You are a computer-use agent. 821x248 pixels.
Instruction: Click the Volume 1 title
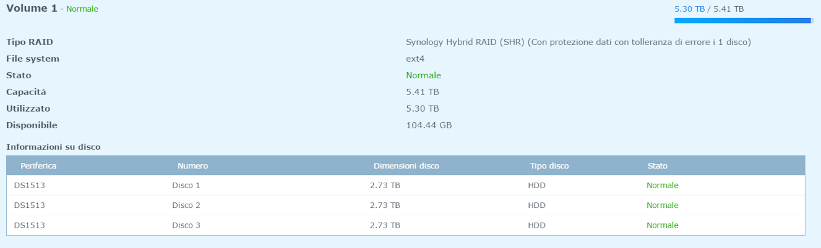click(x=32, y=9)
